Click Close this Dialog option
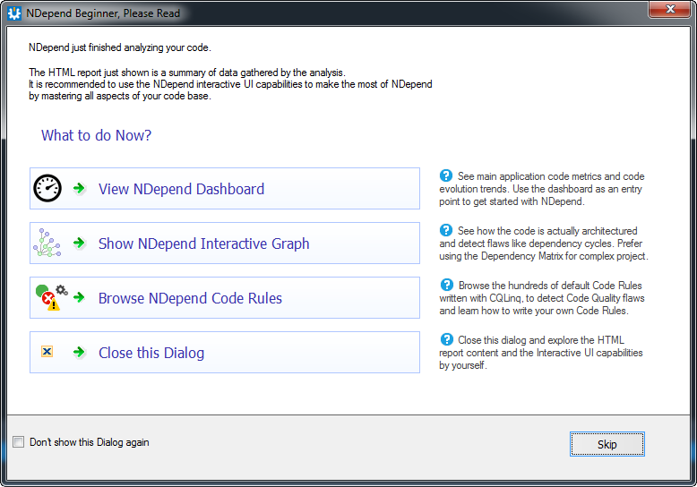The height and width of the screenshot is (487, 697). (x=225, y=353)
